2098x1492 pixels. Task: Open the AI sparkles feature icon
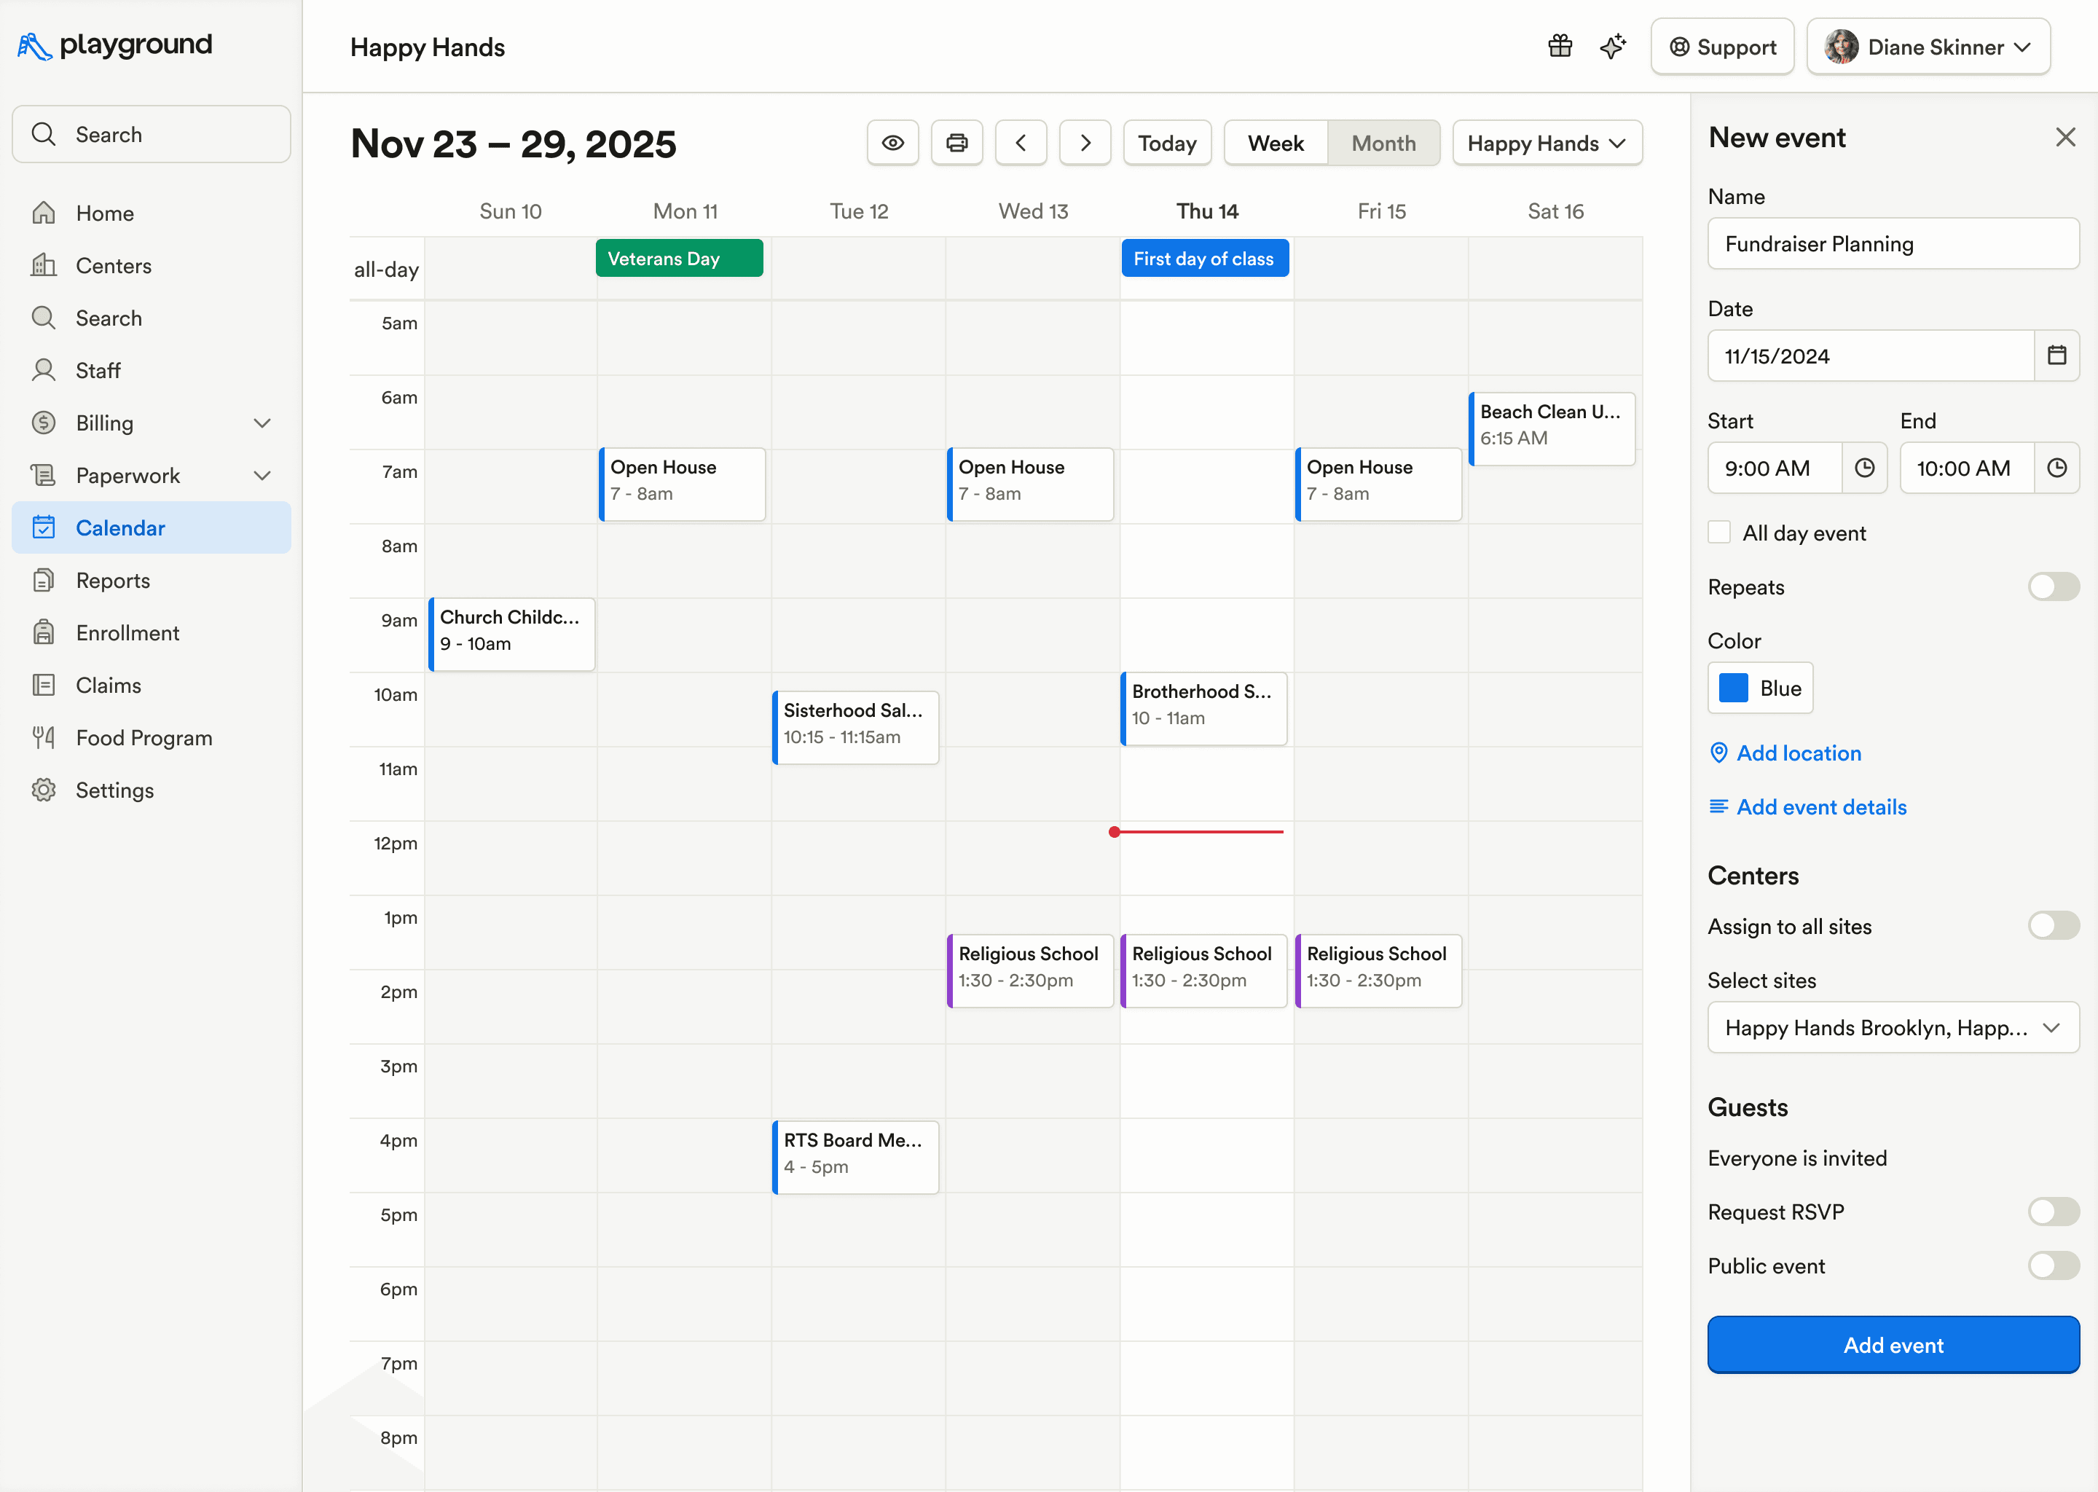pos(1613,46)
